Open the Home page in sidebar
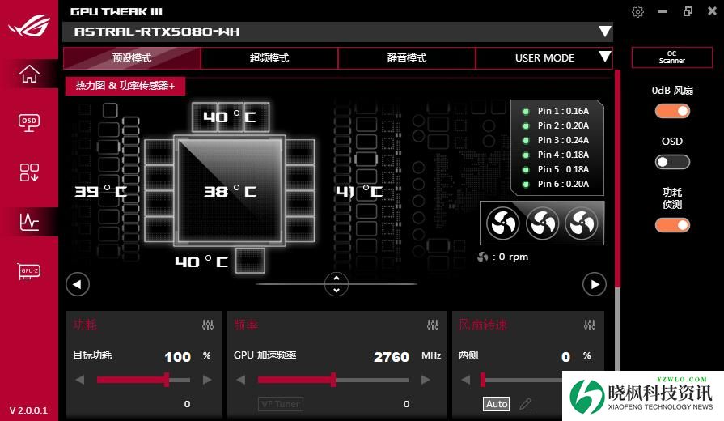The width and height of the screenshot is (724, 421). click(x=29, y=74)
